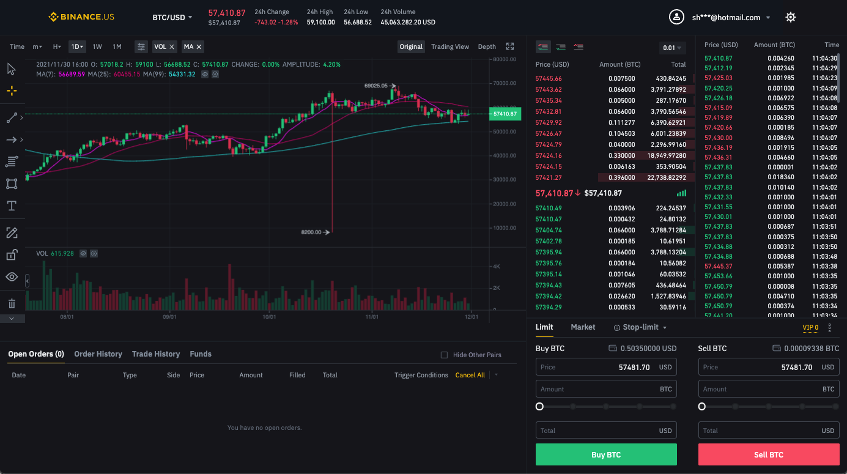Open MA indicator settings icon

coord(215,74)
